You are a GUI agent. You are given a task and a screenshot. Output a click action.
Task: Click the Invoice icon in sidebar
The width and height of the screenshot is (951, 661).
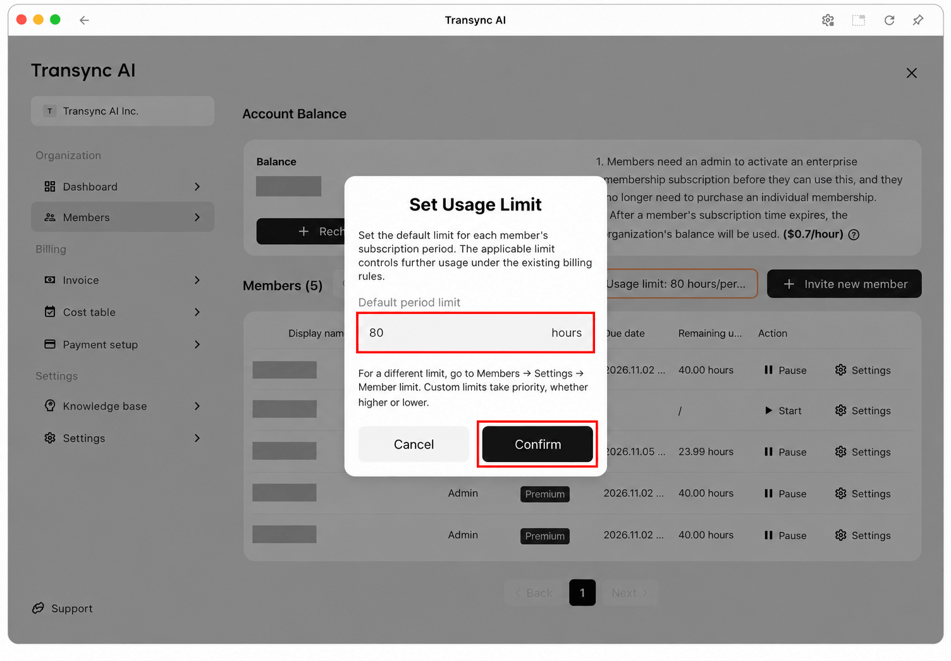click(50, 280)
